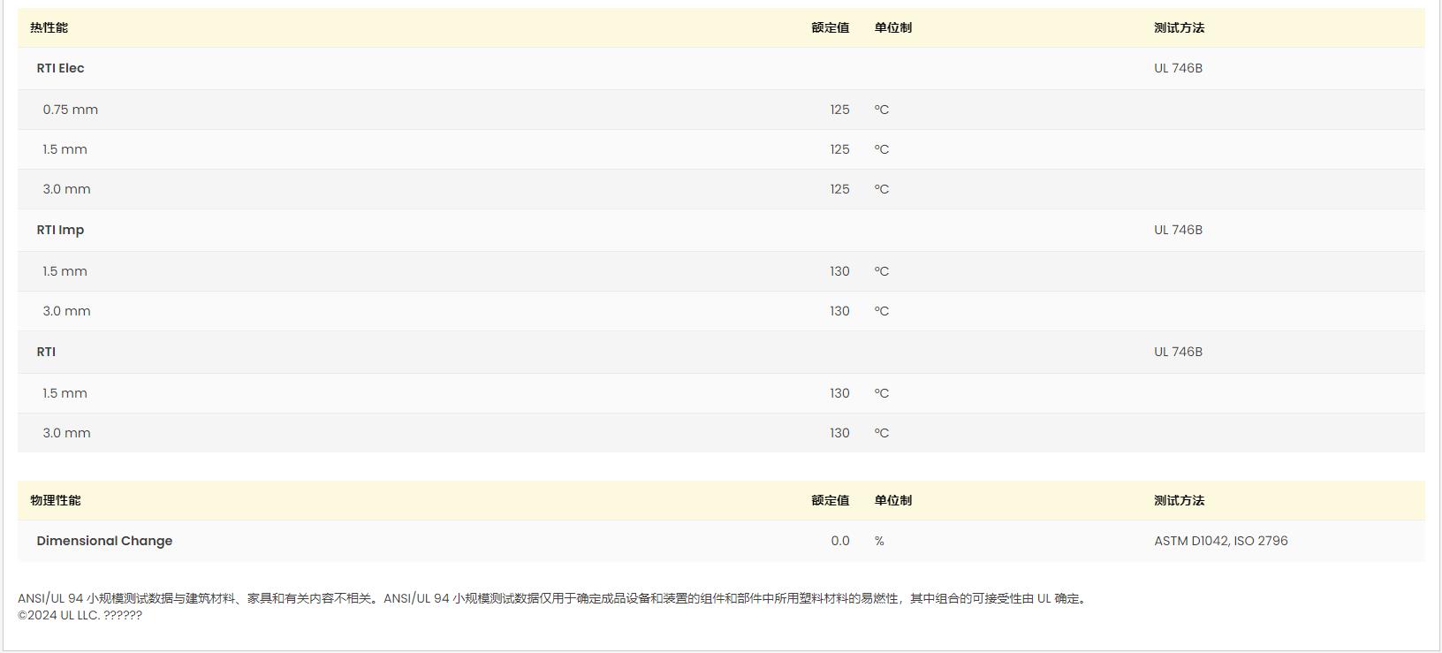Click the % unit for Dimensional Change

coord(879,541)
